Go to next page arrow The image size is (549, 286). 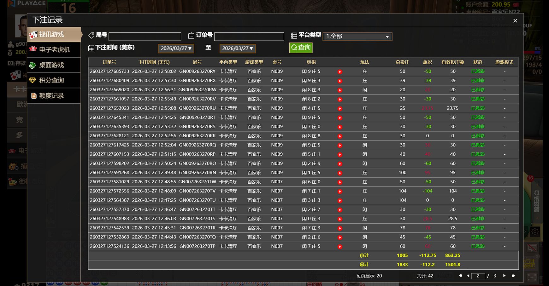(x=504, y=276)
